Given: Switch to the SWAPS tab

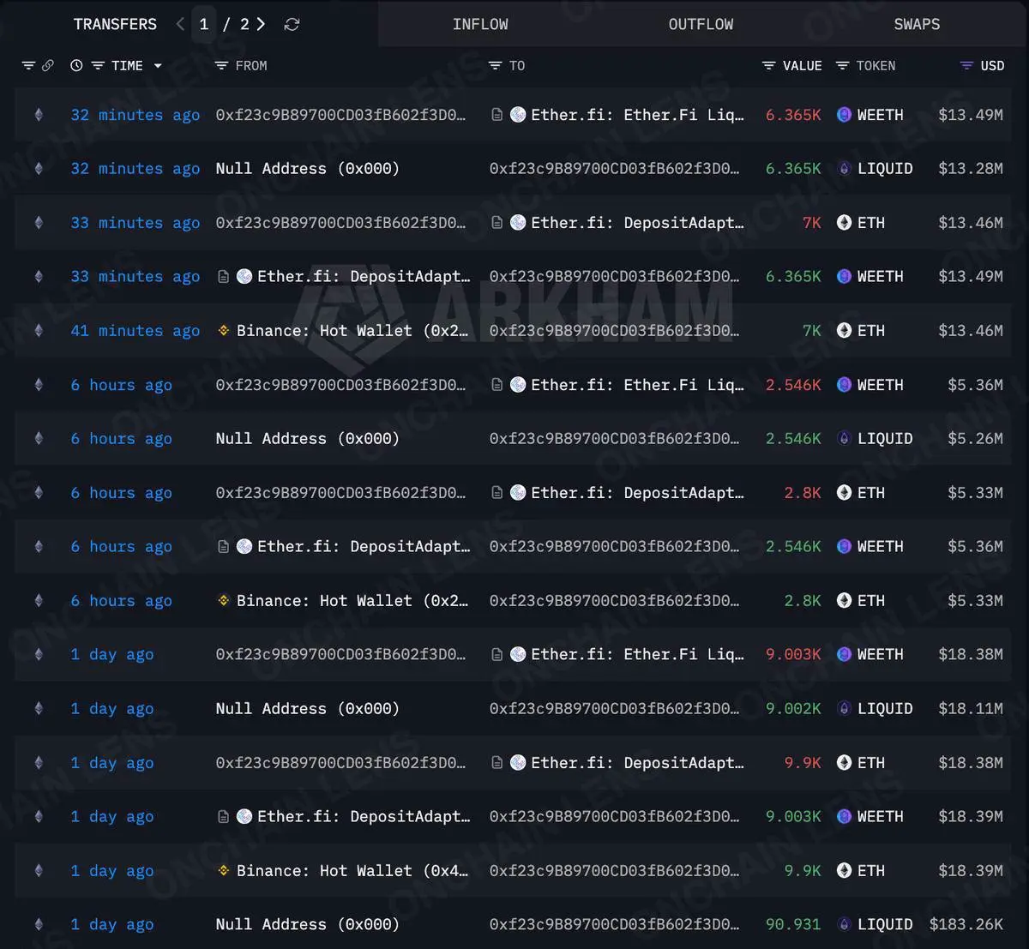Looking at the screenshot, I should coord(917,24).
